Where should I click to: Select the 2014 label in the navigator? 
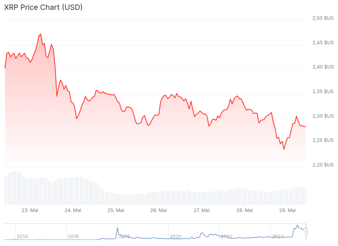tap(22, 236)
